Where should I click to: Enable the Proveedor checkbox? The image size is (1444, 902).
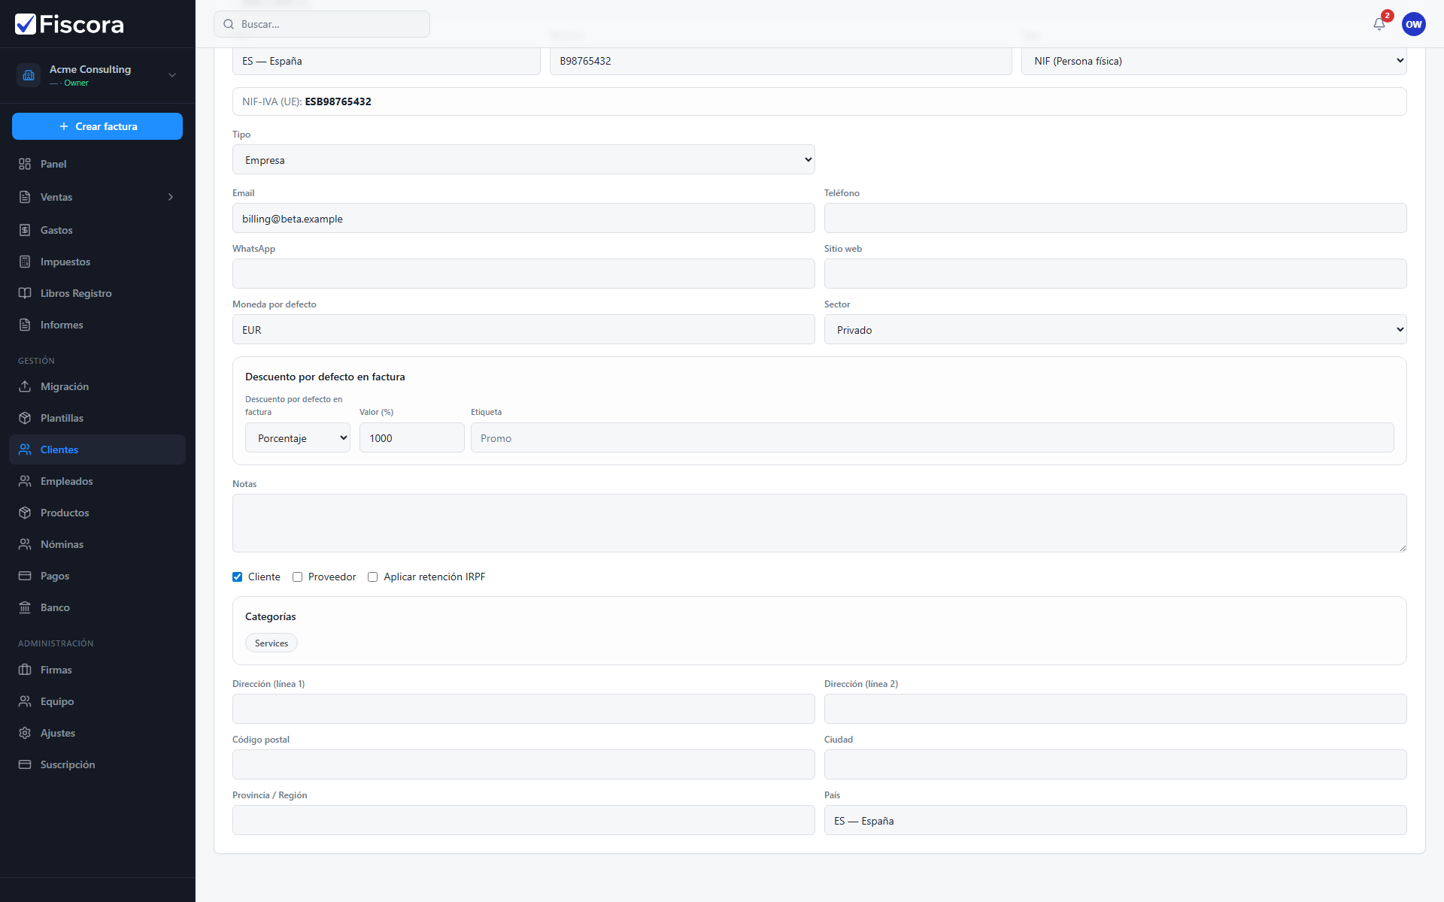(x=298, y=577)
